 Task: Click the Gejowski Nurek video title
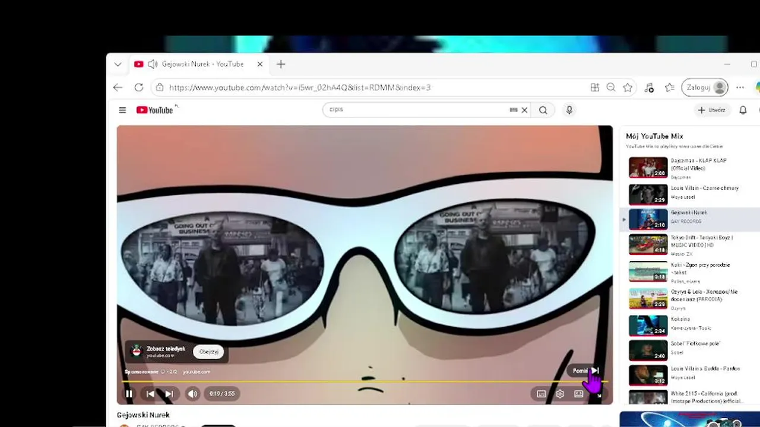[x=143, y=415]
